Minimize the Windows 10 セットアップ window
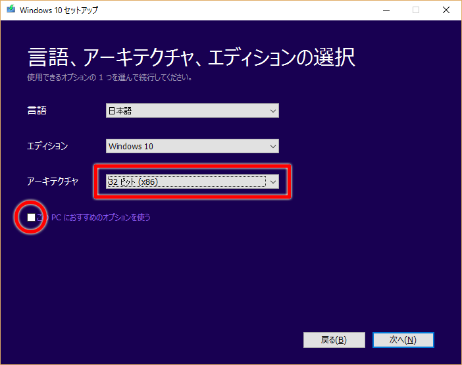Image resolution: width=462 pixels, height=365 pixels. coord(386,10)
